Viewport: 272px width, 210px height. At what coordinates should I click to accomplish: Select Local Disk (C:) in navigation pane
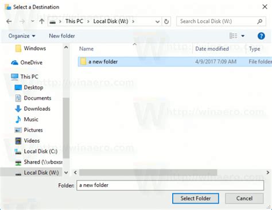(x=36, y=151)
